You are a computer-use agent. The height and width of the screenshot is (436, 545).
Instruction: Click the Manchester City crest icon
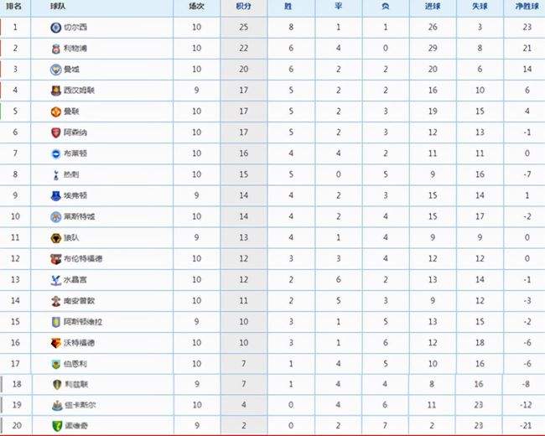click(x=55, y=70)
